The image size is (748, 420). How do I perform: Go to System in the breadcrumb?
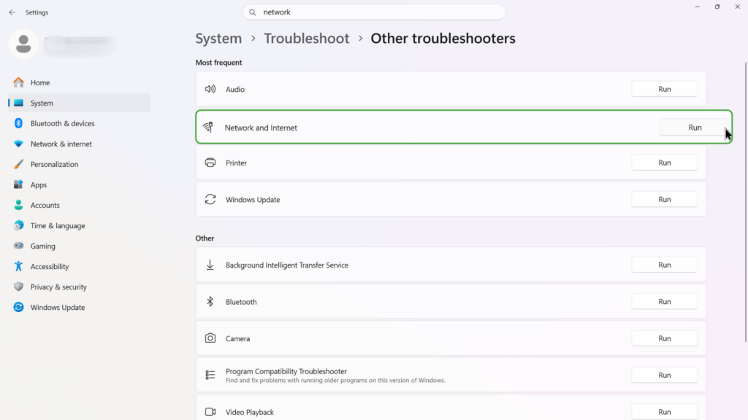[218, 39]
